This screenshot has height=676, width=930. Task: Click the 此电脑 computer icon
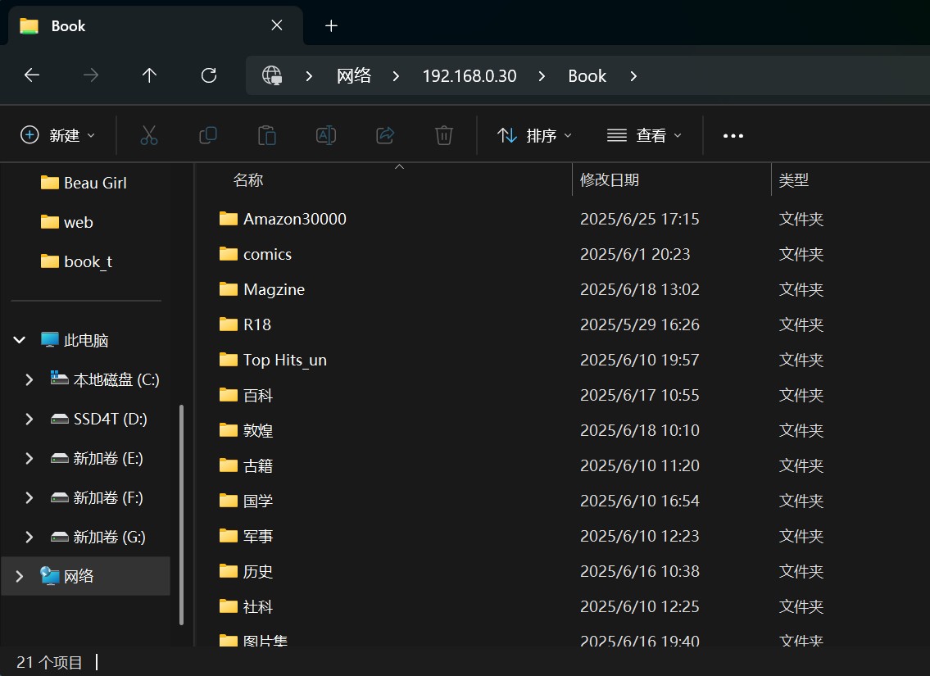[x=50, y=340]
